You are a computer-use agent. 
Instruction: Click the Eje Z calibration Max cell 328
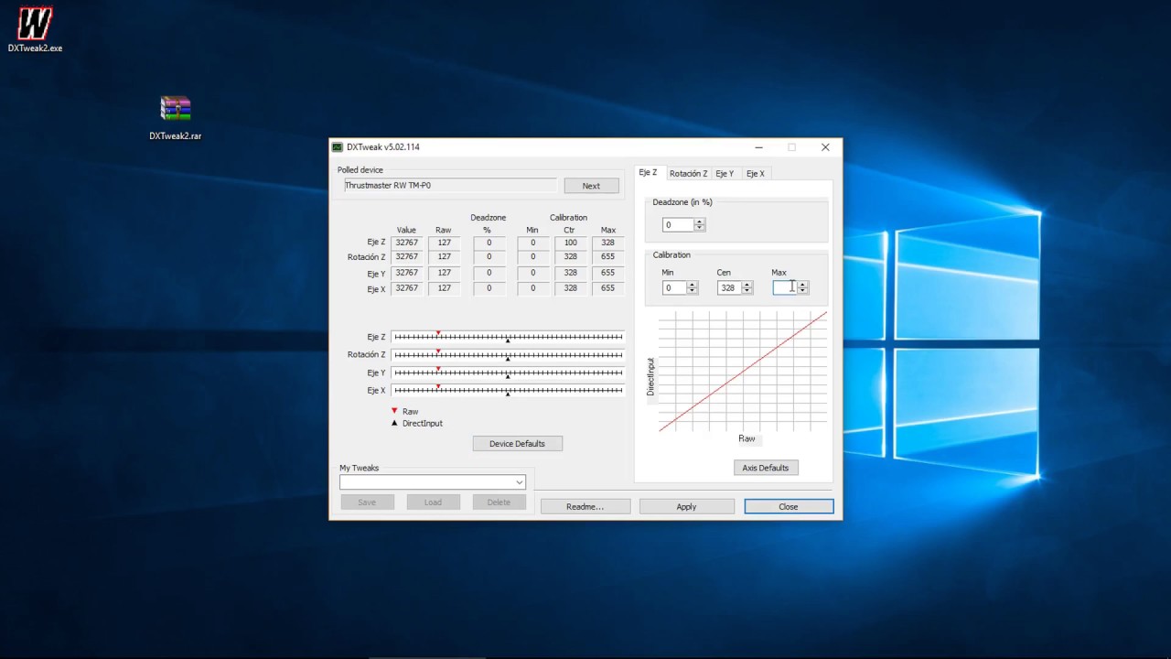[608, 243]
